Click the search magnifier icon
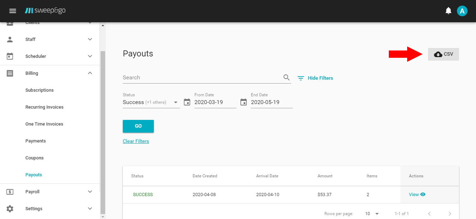Screen dimensions: 476x219 (287, 78)
